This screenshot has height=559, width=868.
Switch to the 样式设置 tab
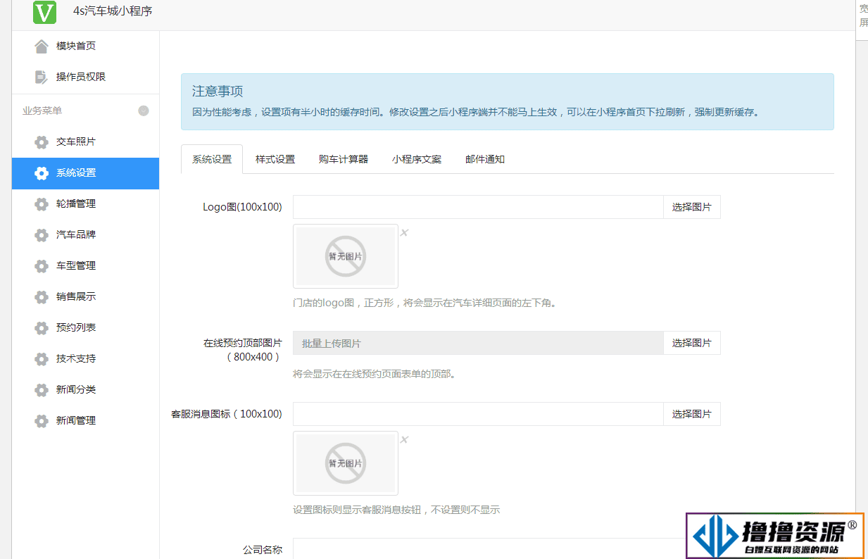coord(275,159)
